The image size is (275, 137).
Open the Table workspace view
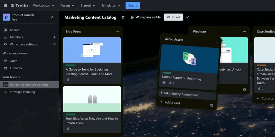point(13,61)
